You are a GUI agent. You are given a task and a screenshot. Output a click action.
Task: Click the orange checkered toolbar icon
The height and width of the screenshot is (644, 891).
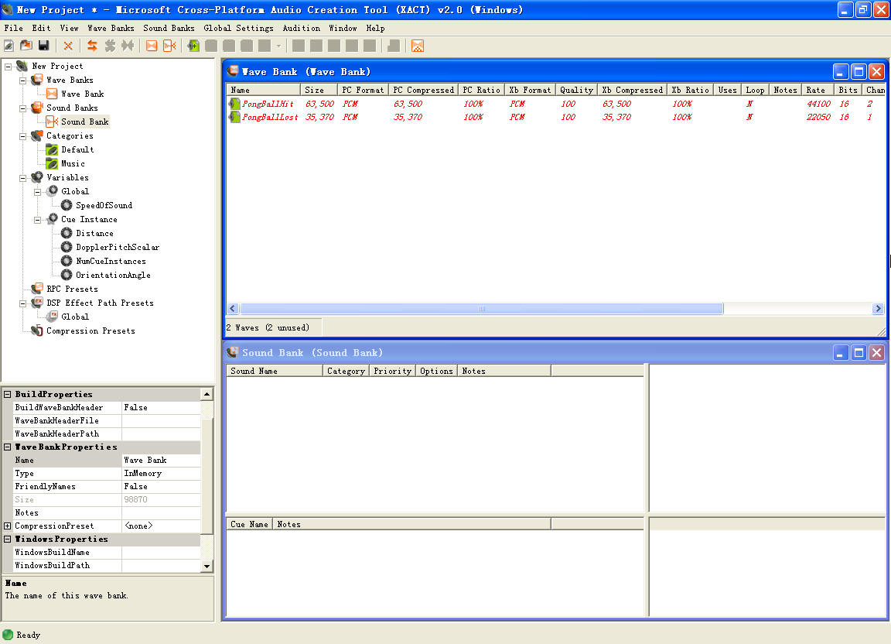(x=418, y=46)
